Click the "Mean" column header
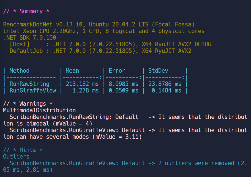251x177 pixels. (72, 71)
